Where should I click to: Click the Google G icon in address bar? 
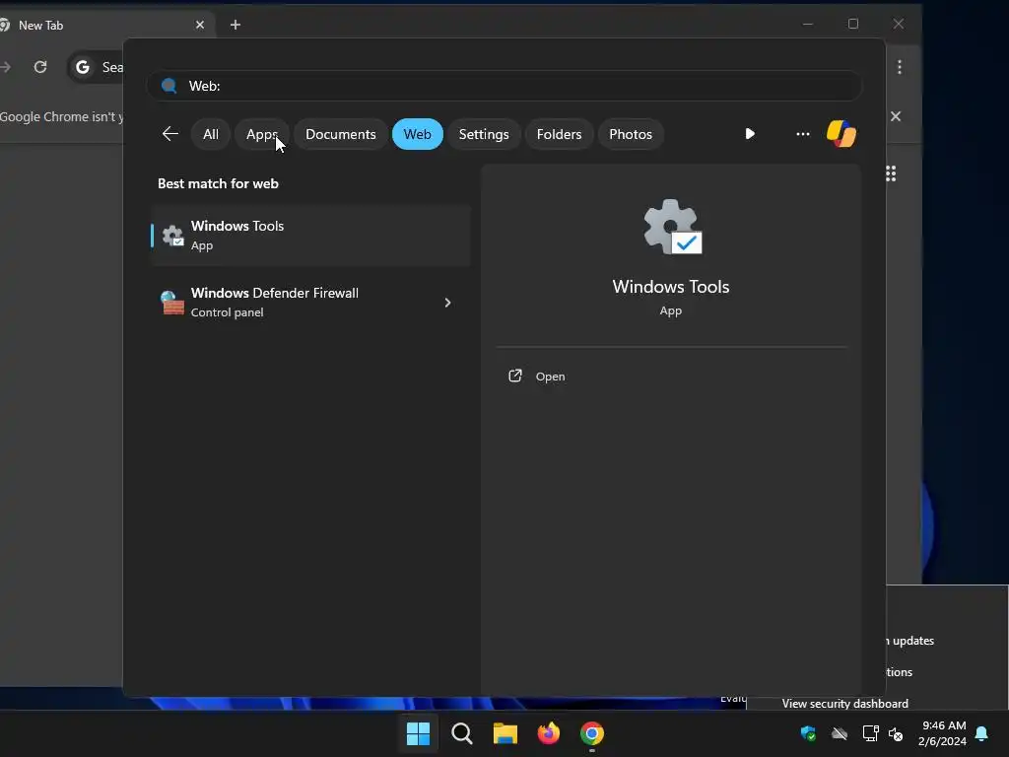click(x=83, y=67)
